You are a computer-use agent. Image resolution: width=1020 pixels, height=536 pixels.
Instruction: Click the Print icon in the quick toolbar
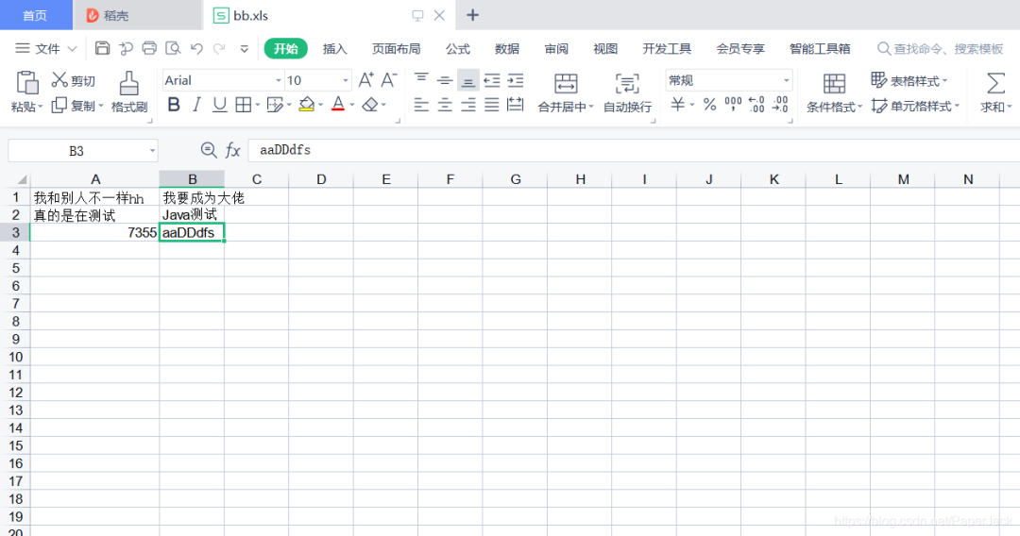click(149, 48)
